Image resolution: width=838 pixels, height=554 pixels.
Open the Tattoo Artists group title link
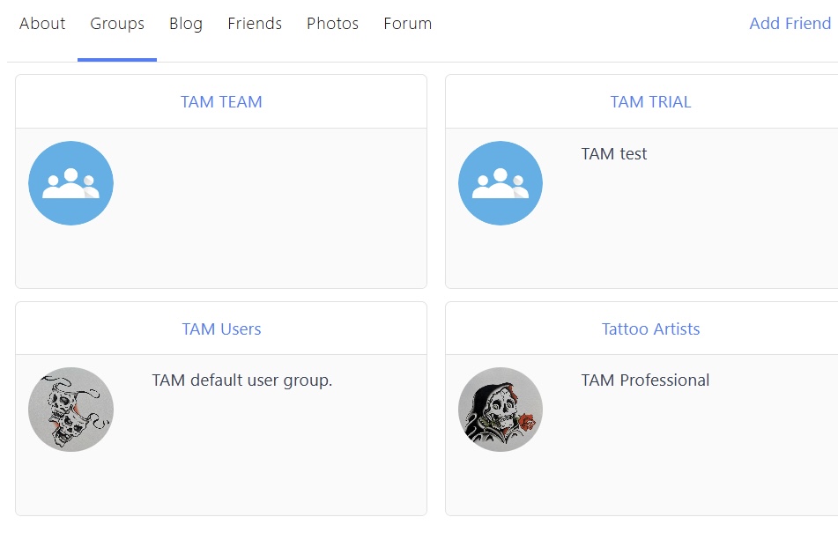pos(650,329)
